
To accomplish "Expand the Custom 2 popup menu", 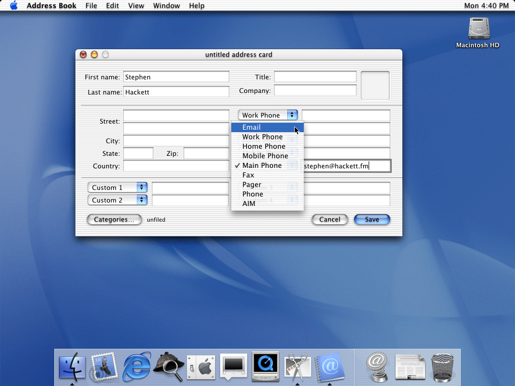I will (x=117, y=200).
